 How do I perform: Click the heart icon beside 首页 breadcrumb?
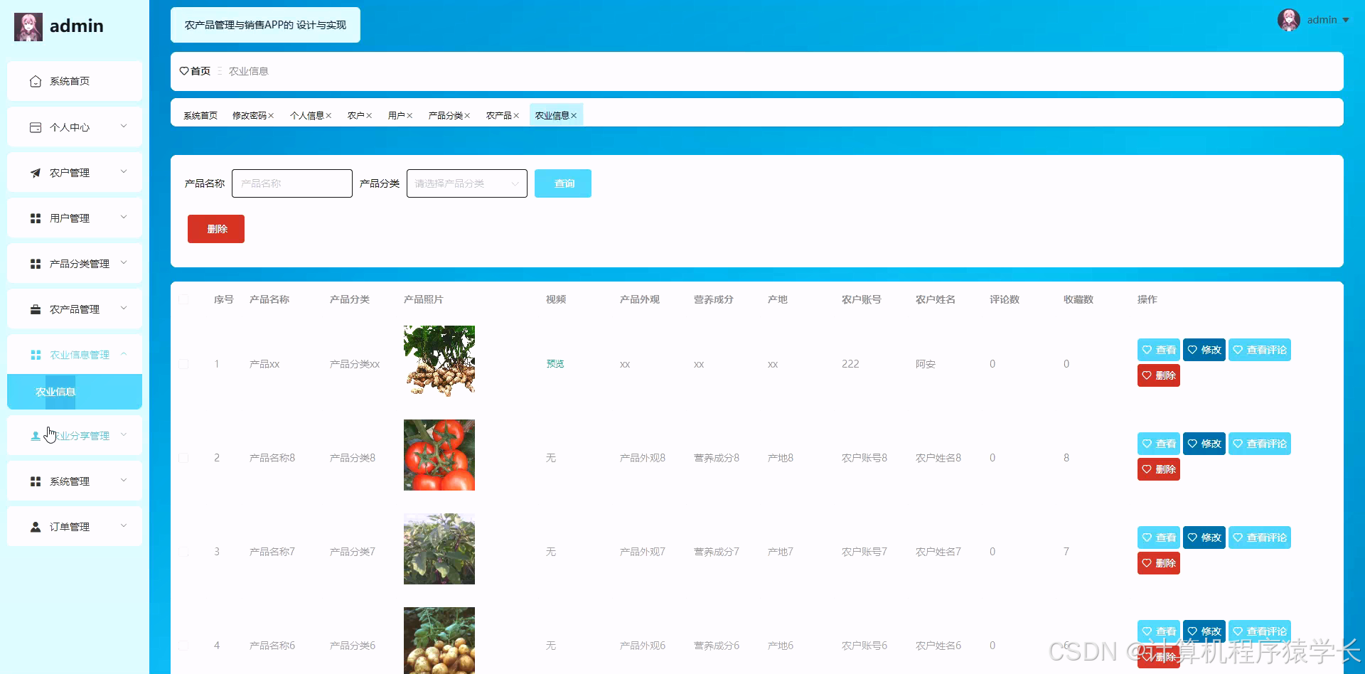point(184,71)
